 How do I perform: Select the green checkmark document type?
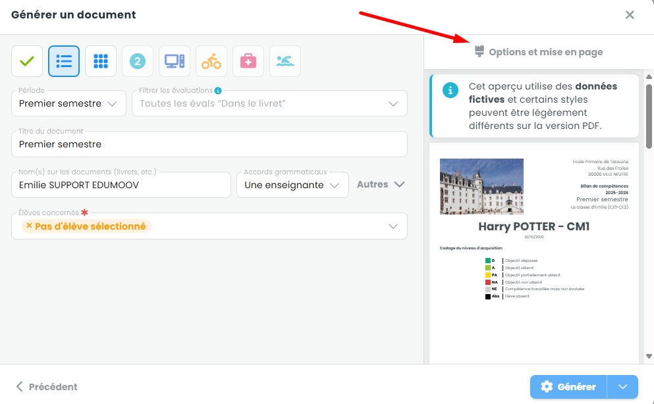(x=27, y=62)
